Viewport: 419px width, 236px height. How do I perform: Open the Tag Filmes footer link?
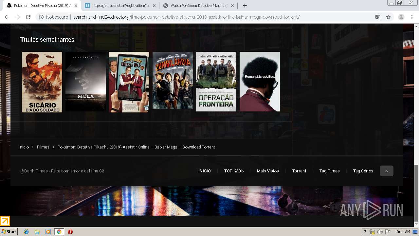[329, 171]
